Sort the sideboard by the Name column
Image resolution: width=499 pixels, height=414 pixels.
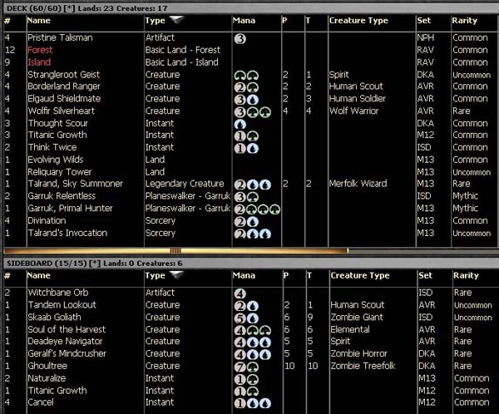click(x=38, y=275)
